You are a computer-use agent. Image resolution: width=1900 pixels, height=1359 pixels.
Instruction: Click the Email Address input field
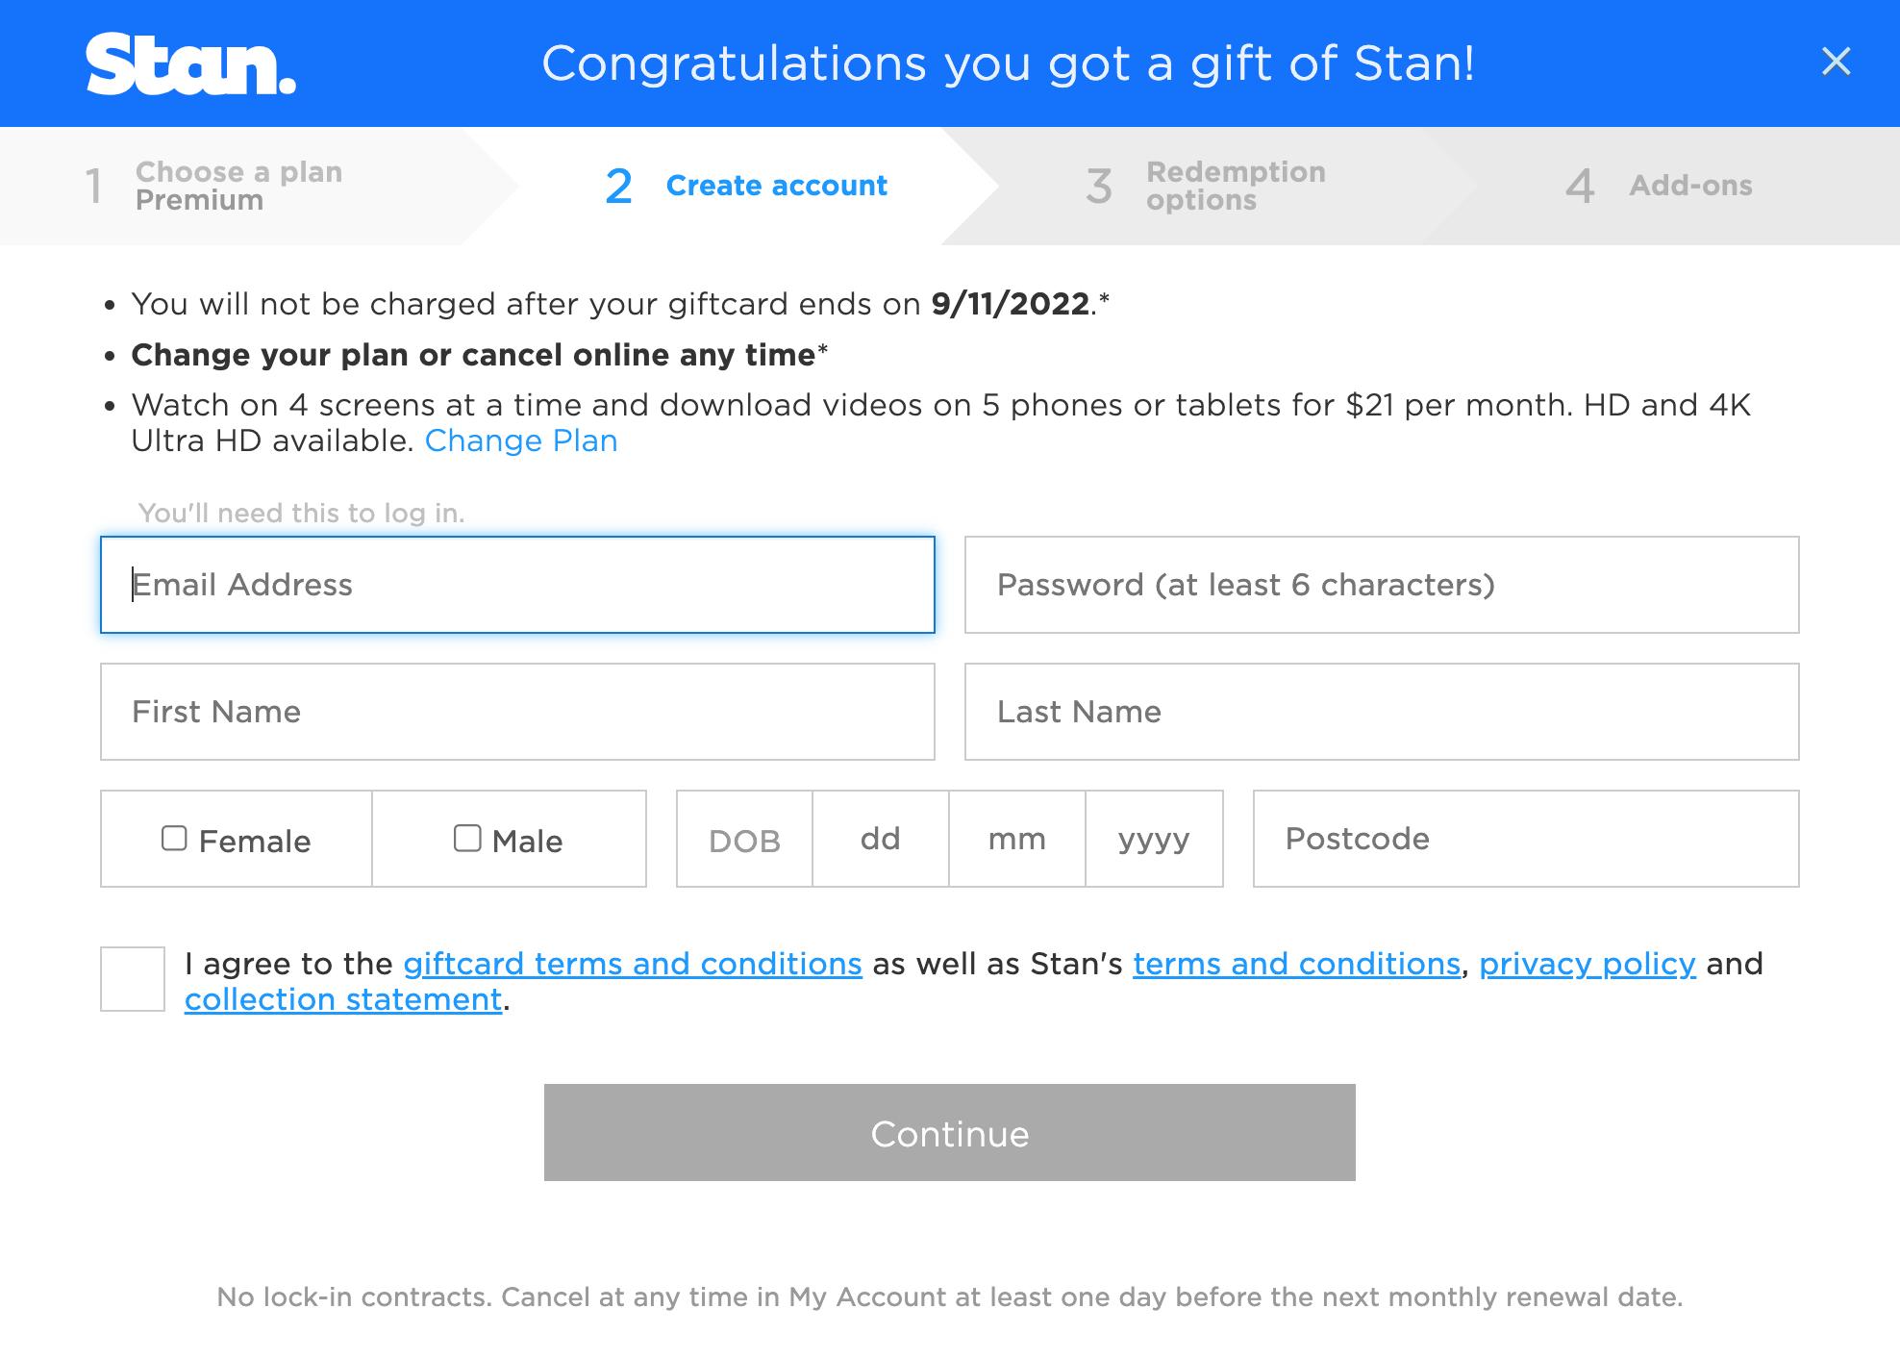[517, 585]
